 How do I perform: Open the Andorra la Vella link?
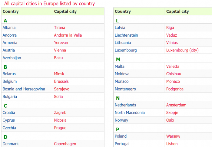[x=68, y=35]
